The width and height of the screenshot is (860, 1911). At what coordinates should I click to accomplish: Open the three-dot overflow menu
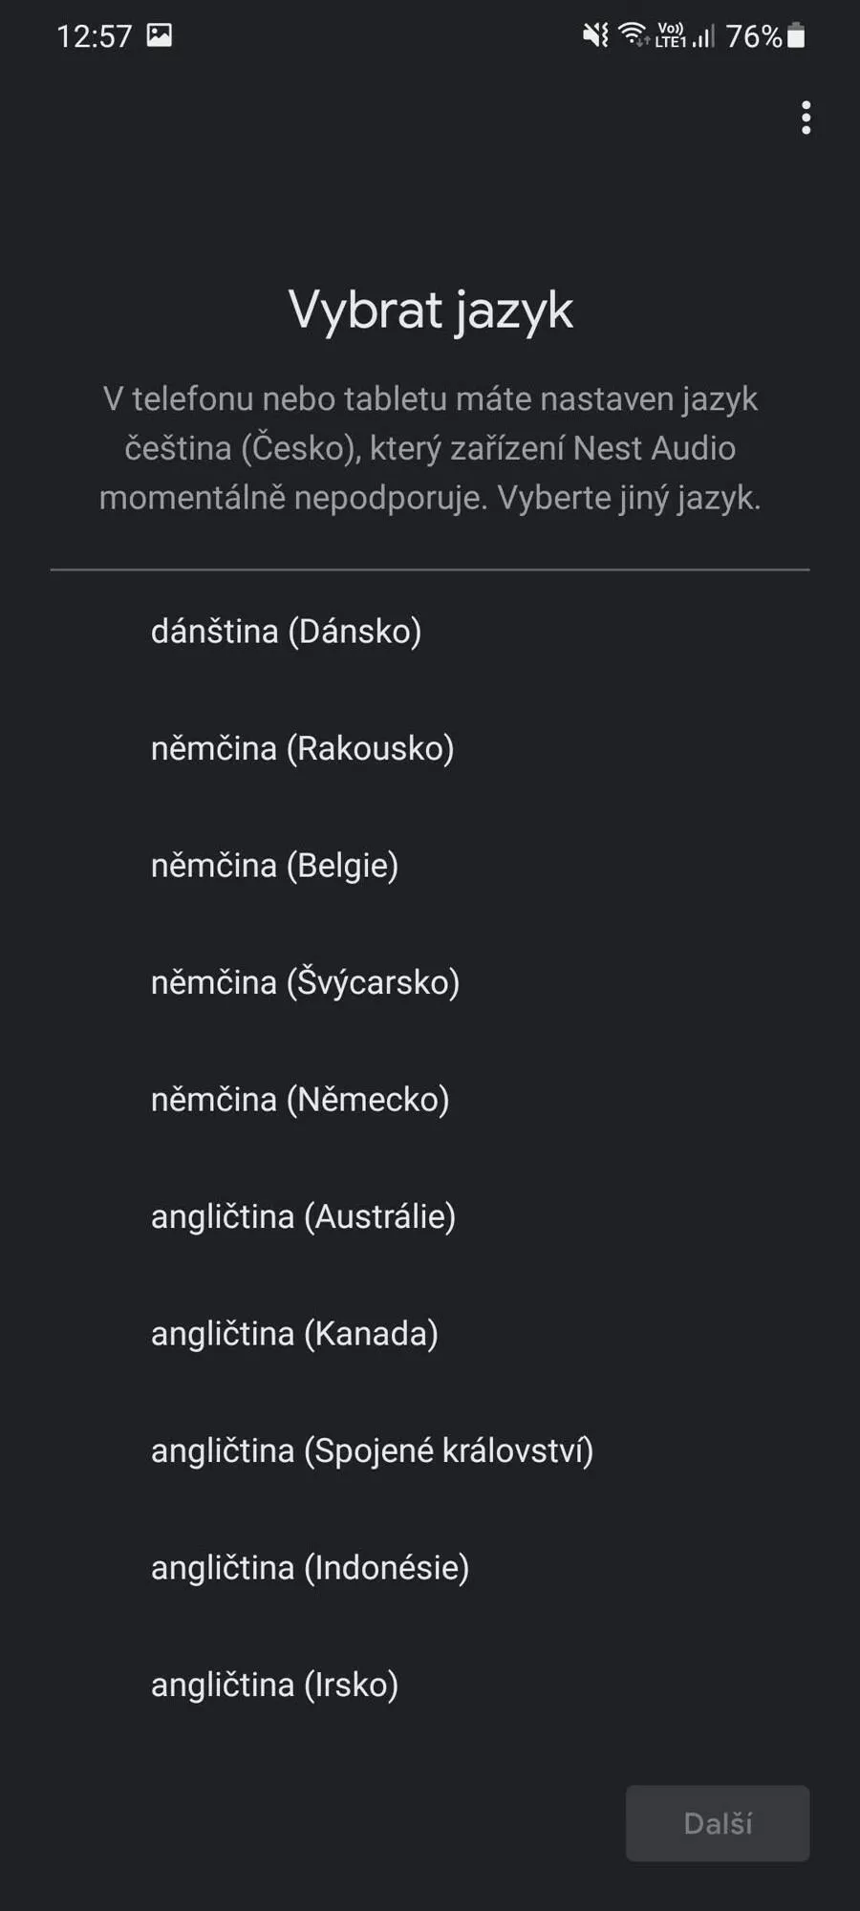point(806,118)
